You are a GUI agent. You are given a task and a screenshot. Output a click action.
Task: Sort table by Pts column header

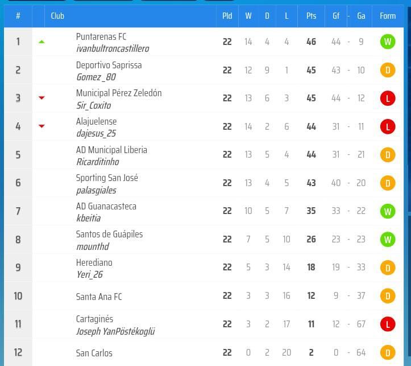pos(311,16)
